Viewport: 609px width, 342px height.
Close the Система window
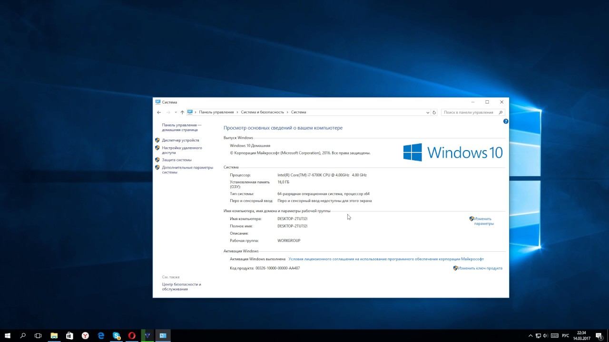click(501, 102)
